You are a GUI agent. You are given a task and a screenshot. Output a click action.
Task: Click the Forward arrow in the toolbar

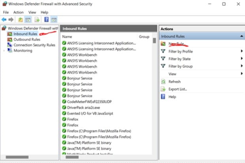(11, 20)
